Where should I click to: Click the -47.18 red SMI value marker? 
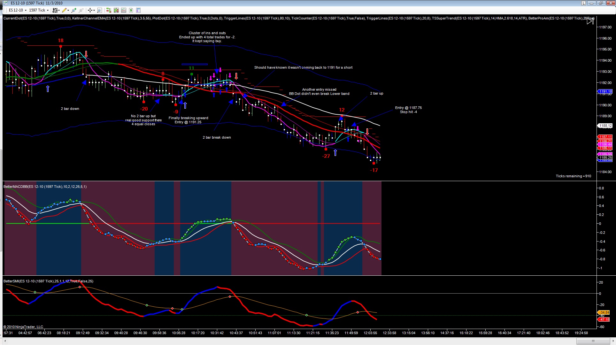pyautogui.click(x=604, y=319)
